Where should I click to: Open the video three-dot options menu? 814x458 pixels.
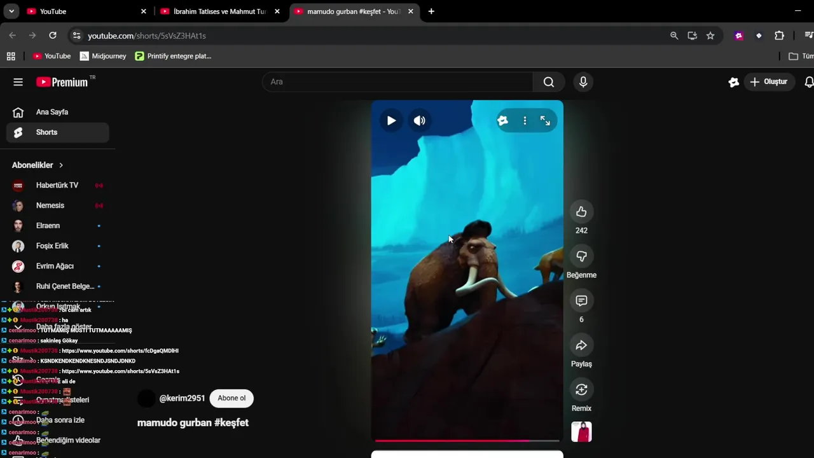point(525,120)
